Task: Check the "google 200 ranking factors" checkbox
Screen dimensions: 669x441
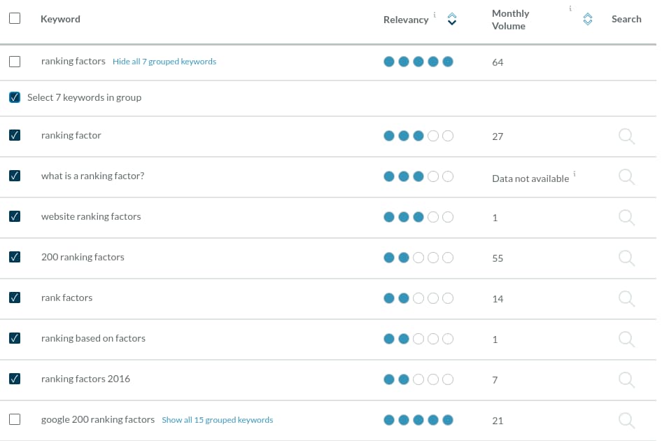Action: point(15,420)
